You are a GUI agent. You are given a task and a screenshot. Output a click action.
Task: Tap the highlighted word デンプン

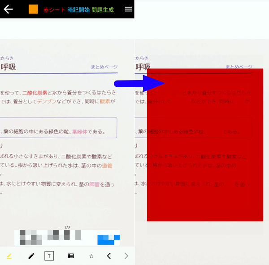(47, 101)
